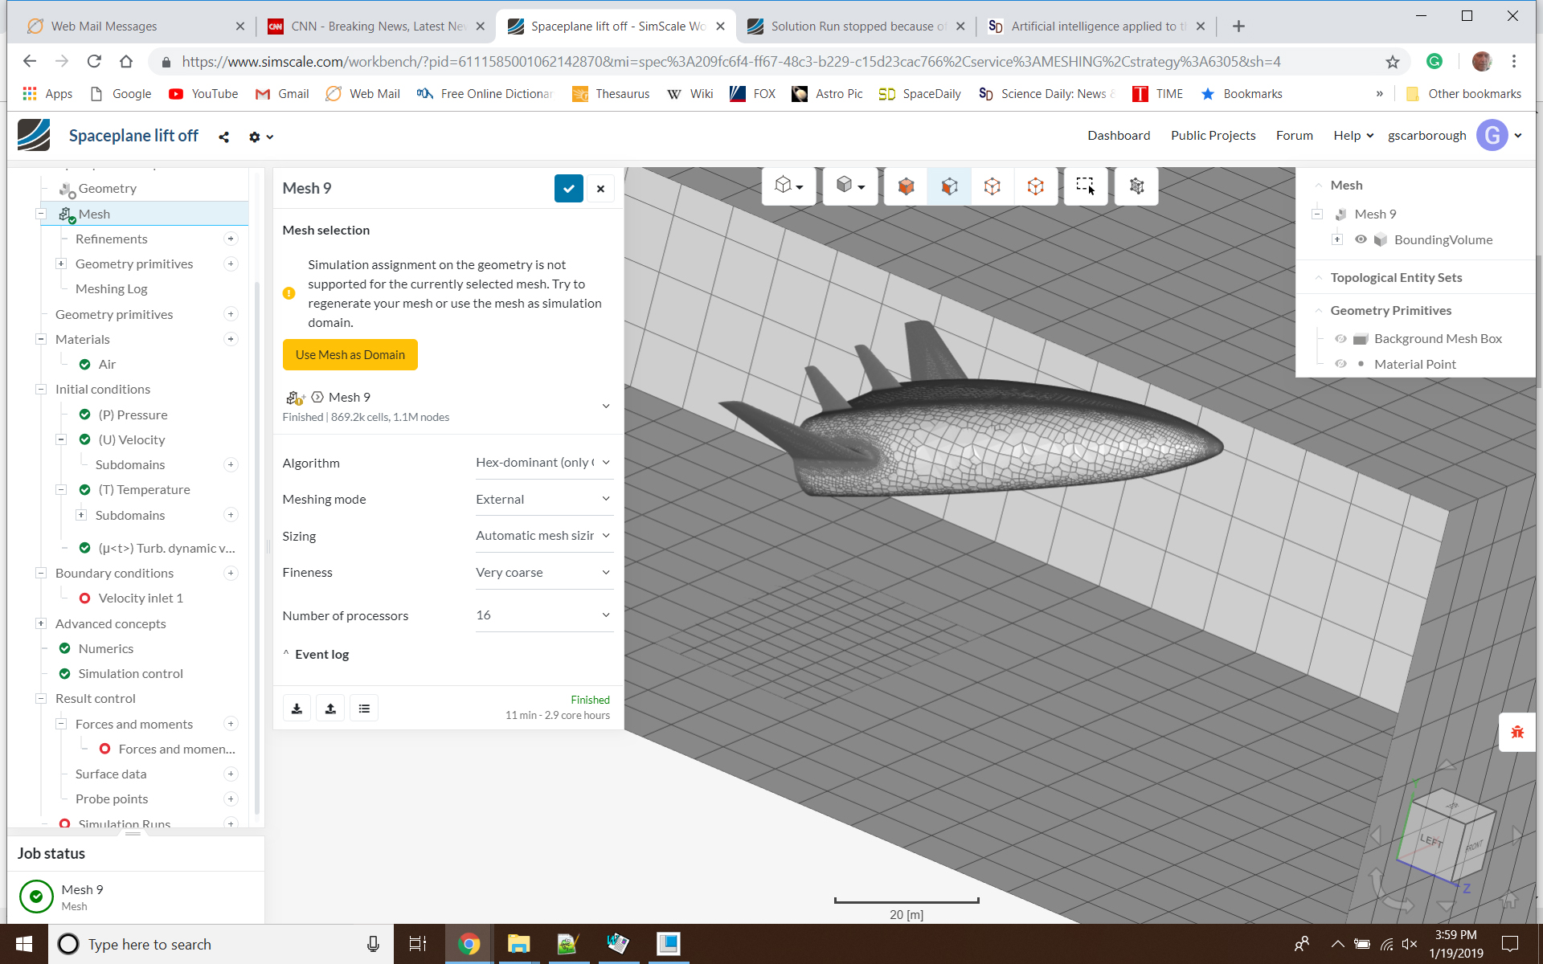Toggle visibility of BoundingVolume

click(x=1361, y=239)
